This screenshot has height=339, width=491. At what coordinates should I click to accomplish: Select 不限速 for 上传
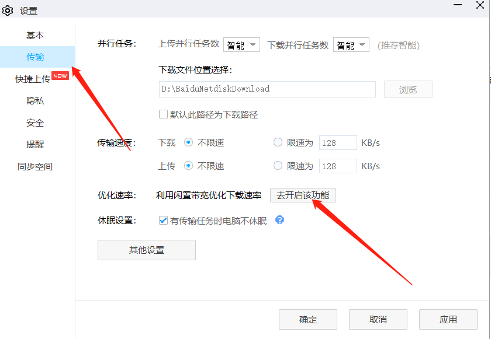[x=188, y=166]
